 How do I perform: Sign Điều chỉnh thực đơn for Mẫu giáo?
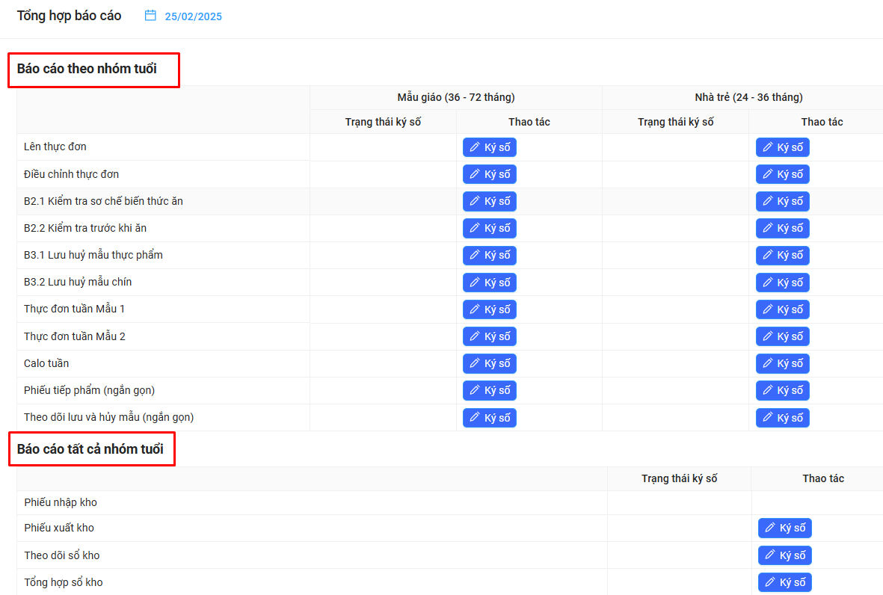click(489, 174)
